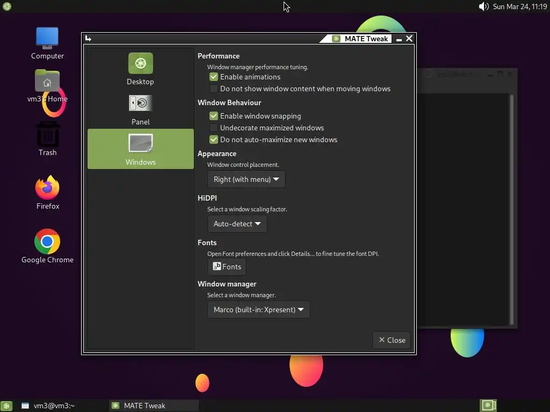Click the terminal window scrollbar behind
The image size is (550, 412).
pyautogui.click(x=512, y=210)
